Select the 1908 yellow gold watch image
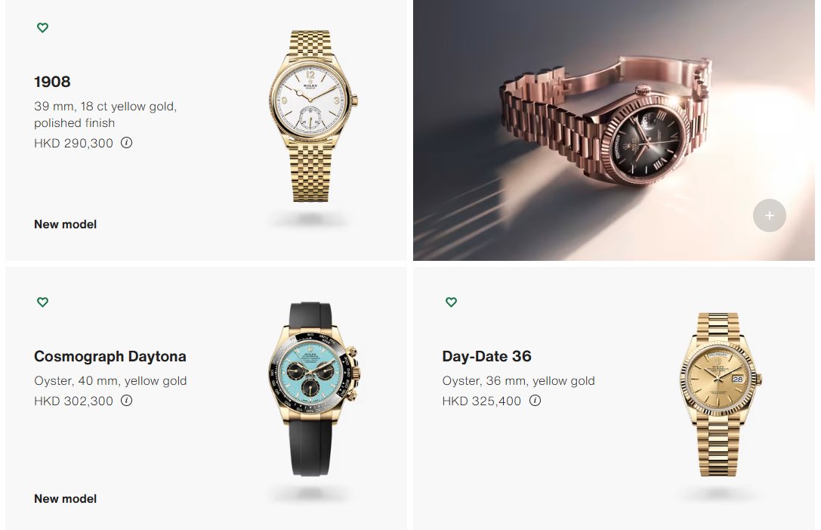 click(313, 116)
